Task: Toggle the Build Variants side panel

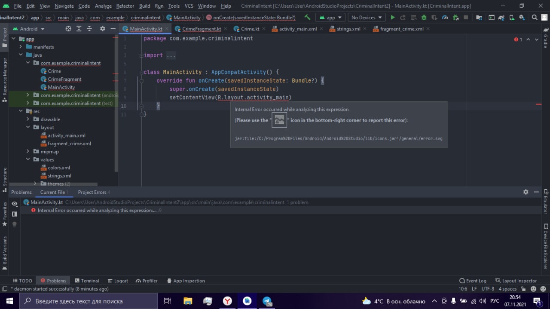Action: pyautogui.click(x=5, y=253)
